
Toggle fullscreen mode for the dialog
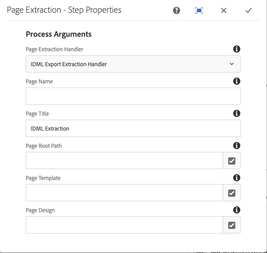click(x=199, y=10)
